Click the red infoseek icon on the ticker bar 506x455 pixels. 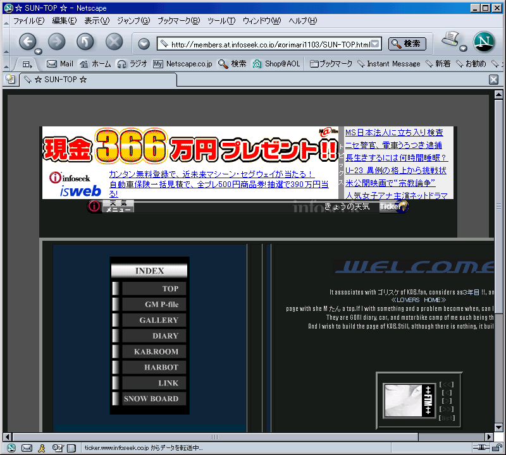(94, 206)
